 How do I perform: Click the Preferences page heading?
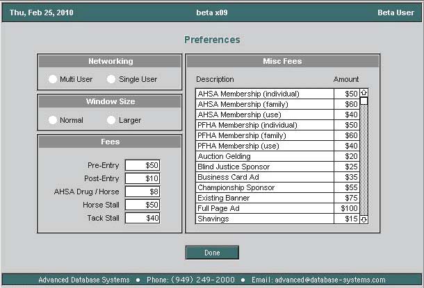tap(212, 40)
